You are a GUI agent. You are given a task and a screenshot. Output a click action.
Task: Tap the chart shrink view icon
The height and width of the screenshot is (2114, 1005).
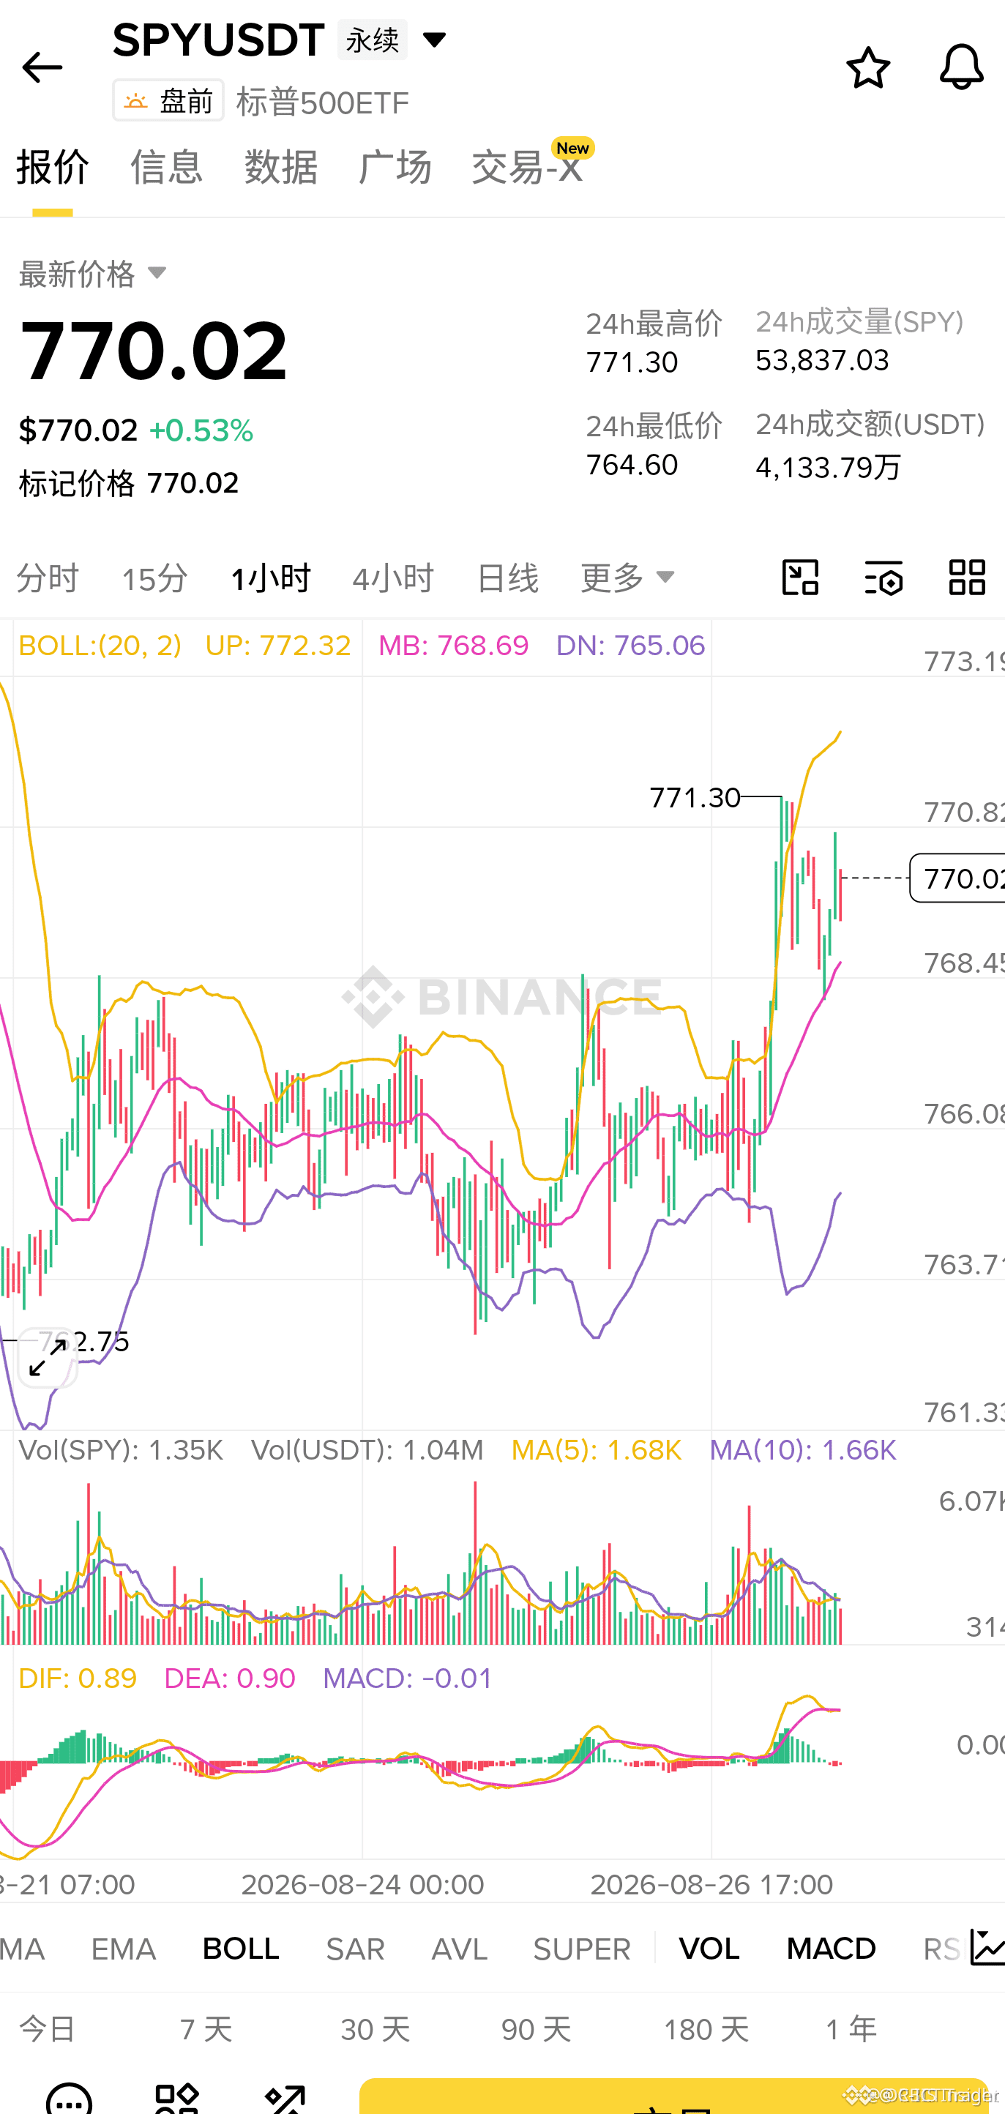click(x=800, y=578)
